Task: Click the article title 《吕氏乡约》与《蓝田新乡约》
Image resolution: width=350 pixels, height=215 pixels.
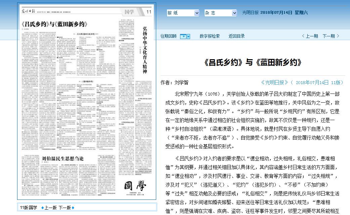Action: click(x=253, y=62)
